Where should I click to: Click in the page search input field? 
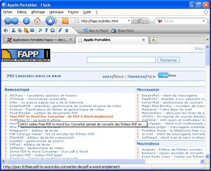point(121,60)
